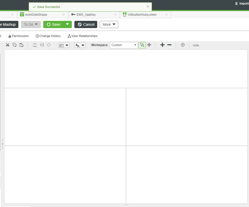Click the Copy icon
Image resolution: width=249 pixels, height=207 pixels.
coord(14,45)
